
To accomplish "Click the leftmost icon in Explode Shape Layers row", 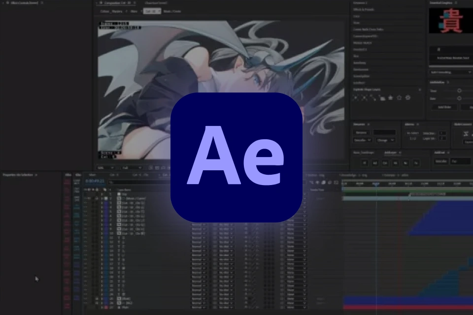I will point(356,97).
